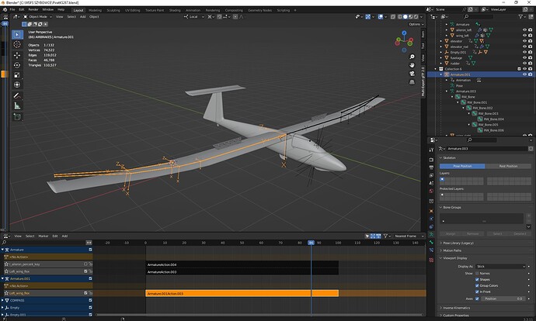The height and width of the screenshot is (321, 536).
Task: Open the viewport Select menu
Action: click(x=71, y=16)
